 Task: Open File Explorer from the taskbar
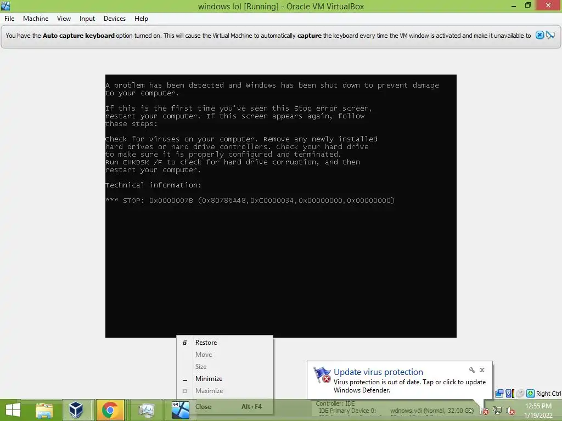pyautogui.click(x=44, y=410)
